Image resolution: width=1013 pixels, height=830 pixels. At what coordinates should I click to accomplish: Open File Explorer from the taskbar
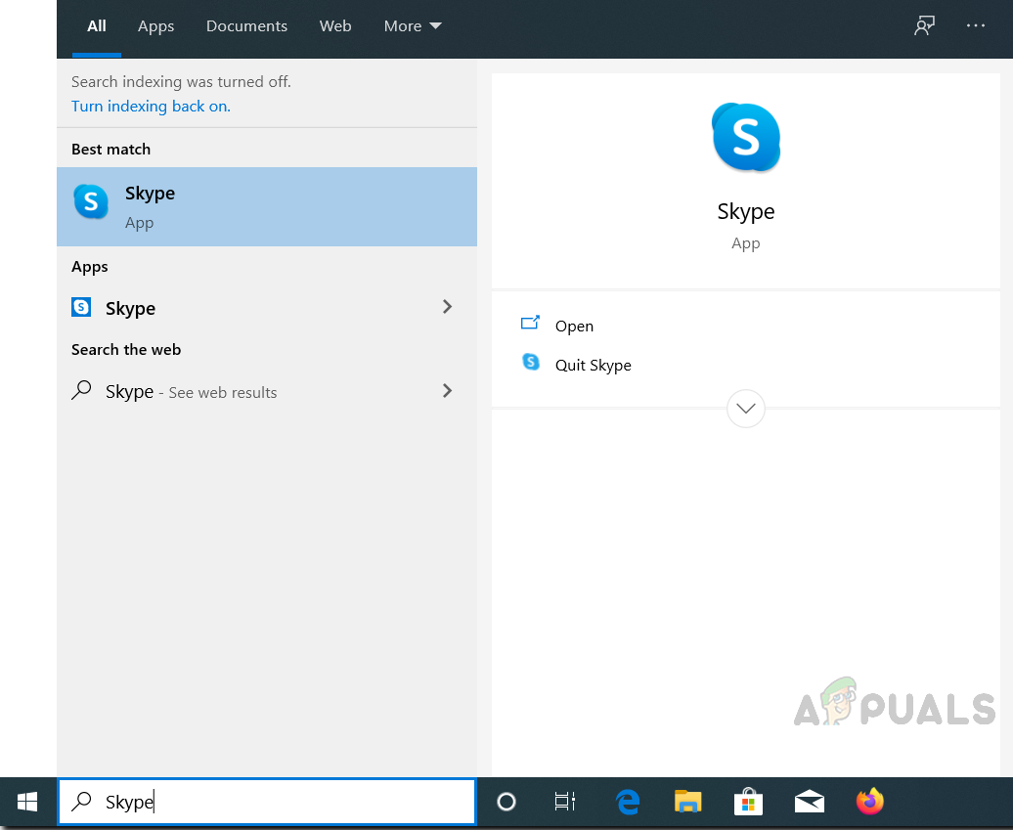(x=688, y=803)
